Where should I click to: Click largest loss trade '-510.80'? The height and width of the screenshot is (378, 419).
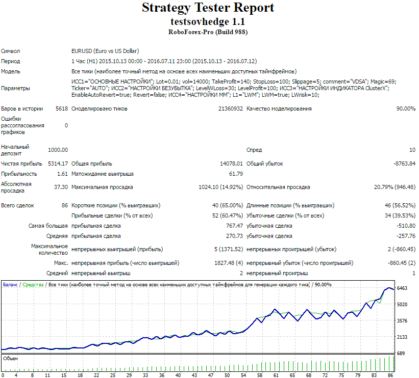point(406,226)
